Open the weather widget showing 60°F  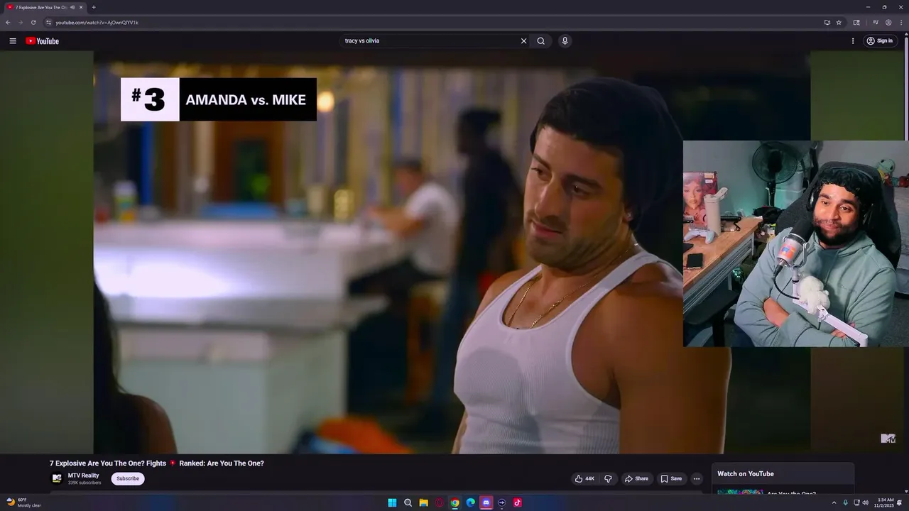tap(23, 502)
